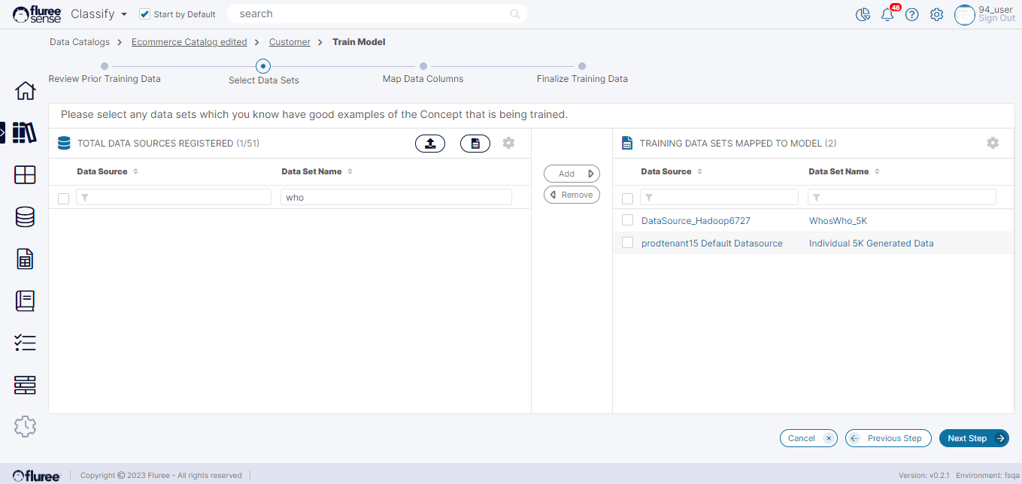This screenshot has height=484, width=1022.
Task: Expand the Classify dropdown menu
Action: (123, 14)
